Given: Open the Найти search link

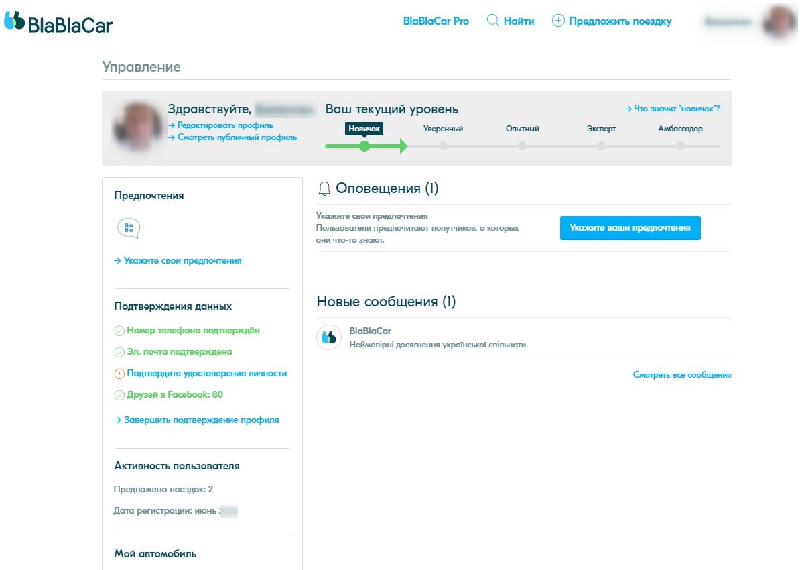Looking at the screenshot, I should click(519, 21).
